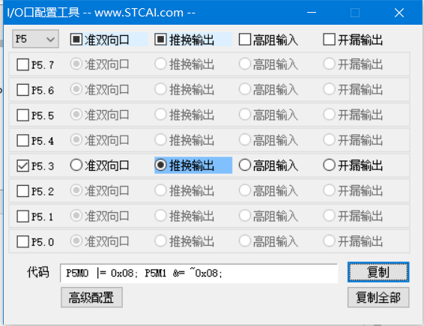424x326 pixels.
Task: Click the 复制全部 button
Action: (x=378, y=298)
